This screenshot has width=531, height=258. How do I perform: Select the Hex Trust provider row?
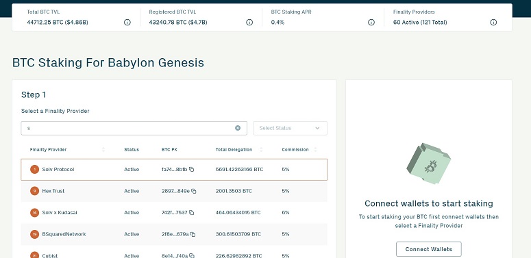(174, 191)
